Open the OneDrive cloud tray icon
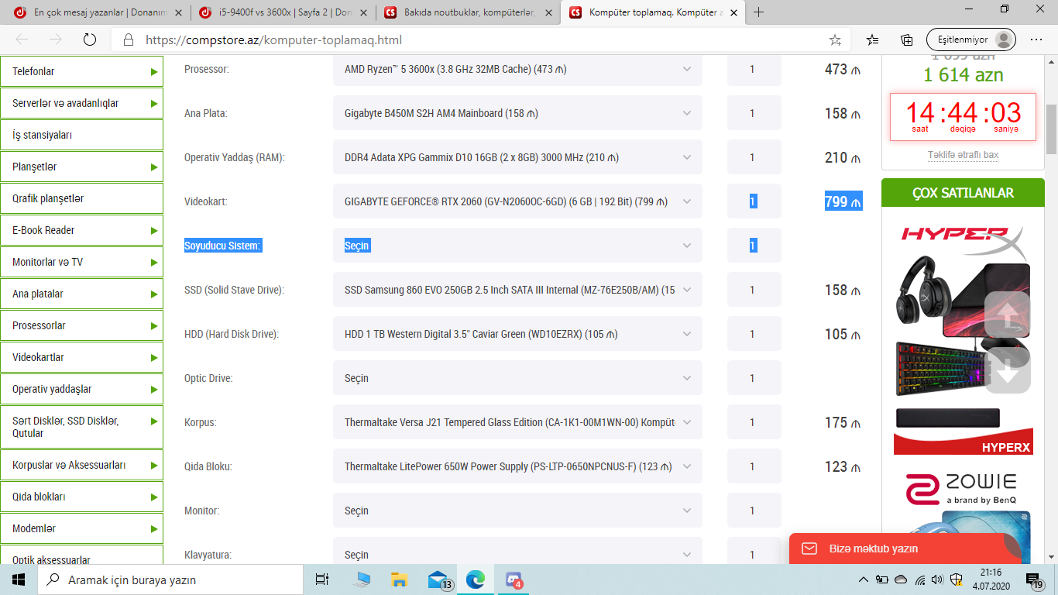Screen dimensions: 1058x595 (901, 580)
